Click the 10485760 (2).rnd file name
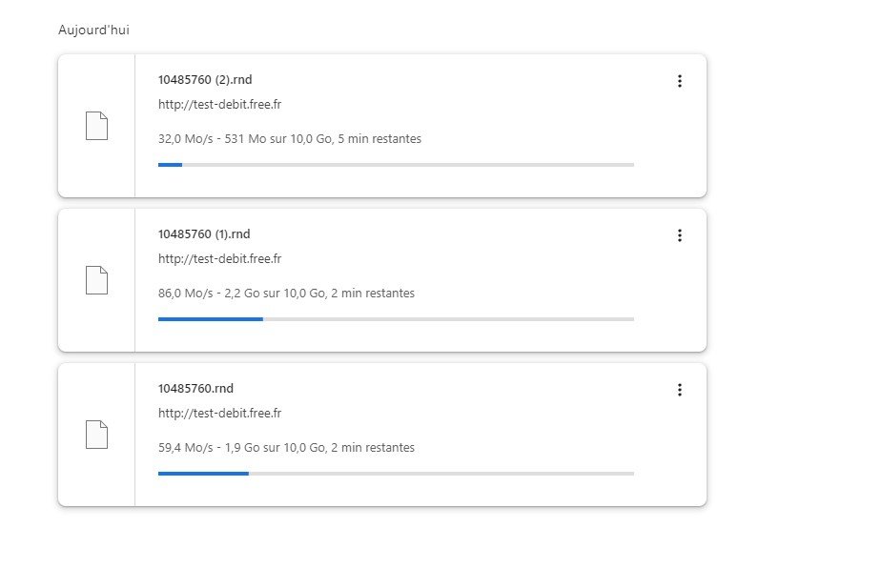Screen dimensions: 882x568 pos(205,80)
